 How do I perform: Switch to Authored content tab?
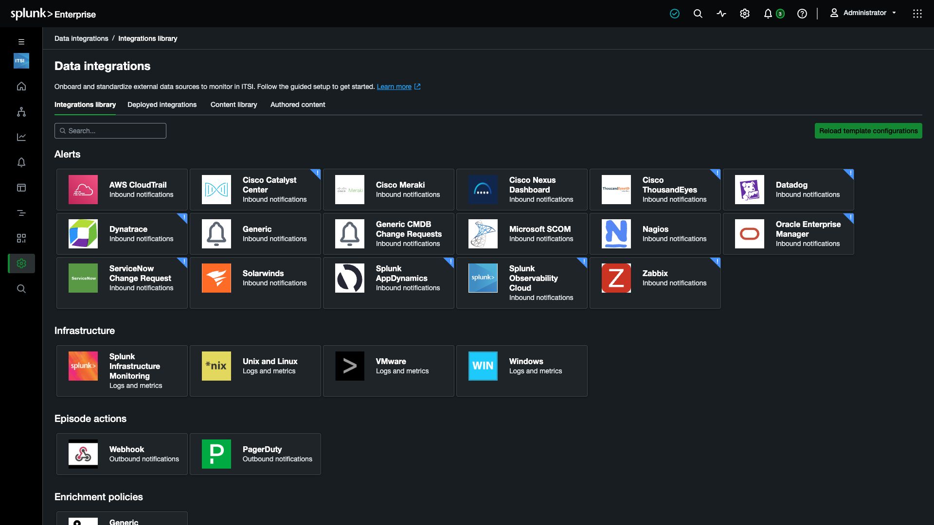click(x=298, y=105)
